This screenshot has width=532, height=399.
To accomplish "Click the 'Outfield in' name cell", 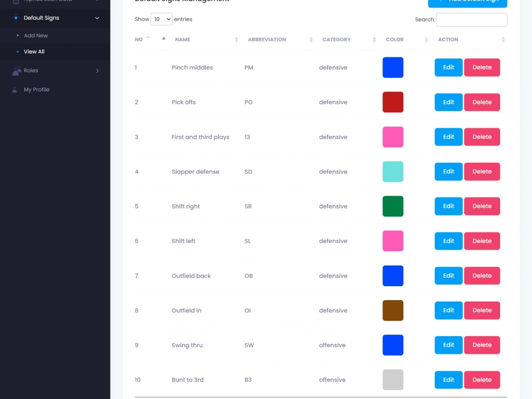I will click(186, 311).
